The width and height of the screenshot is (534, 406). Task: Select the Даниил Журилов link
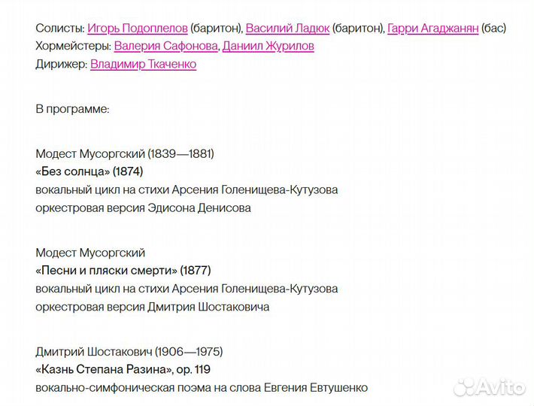point(269,47)
